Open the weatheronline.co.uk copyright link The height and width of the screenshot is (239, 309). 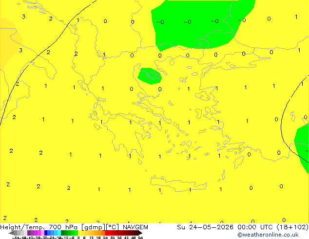tap(268, 235)
